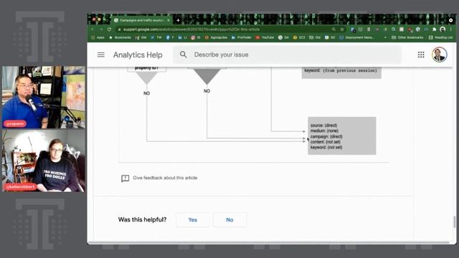Open the Apps bookmark shortcut

(x=98, y=37)
